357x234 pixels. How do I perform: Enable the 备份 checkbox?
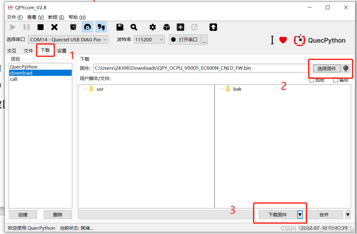[335, 80]
